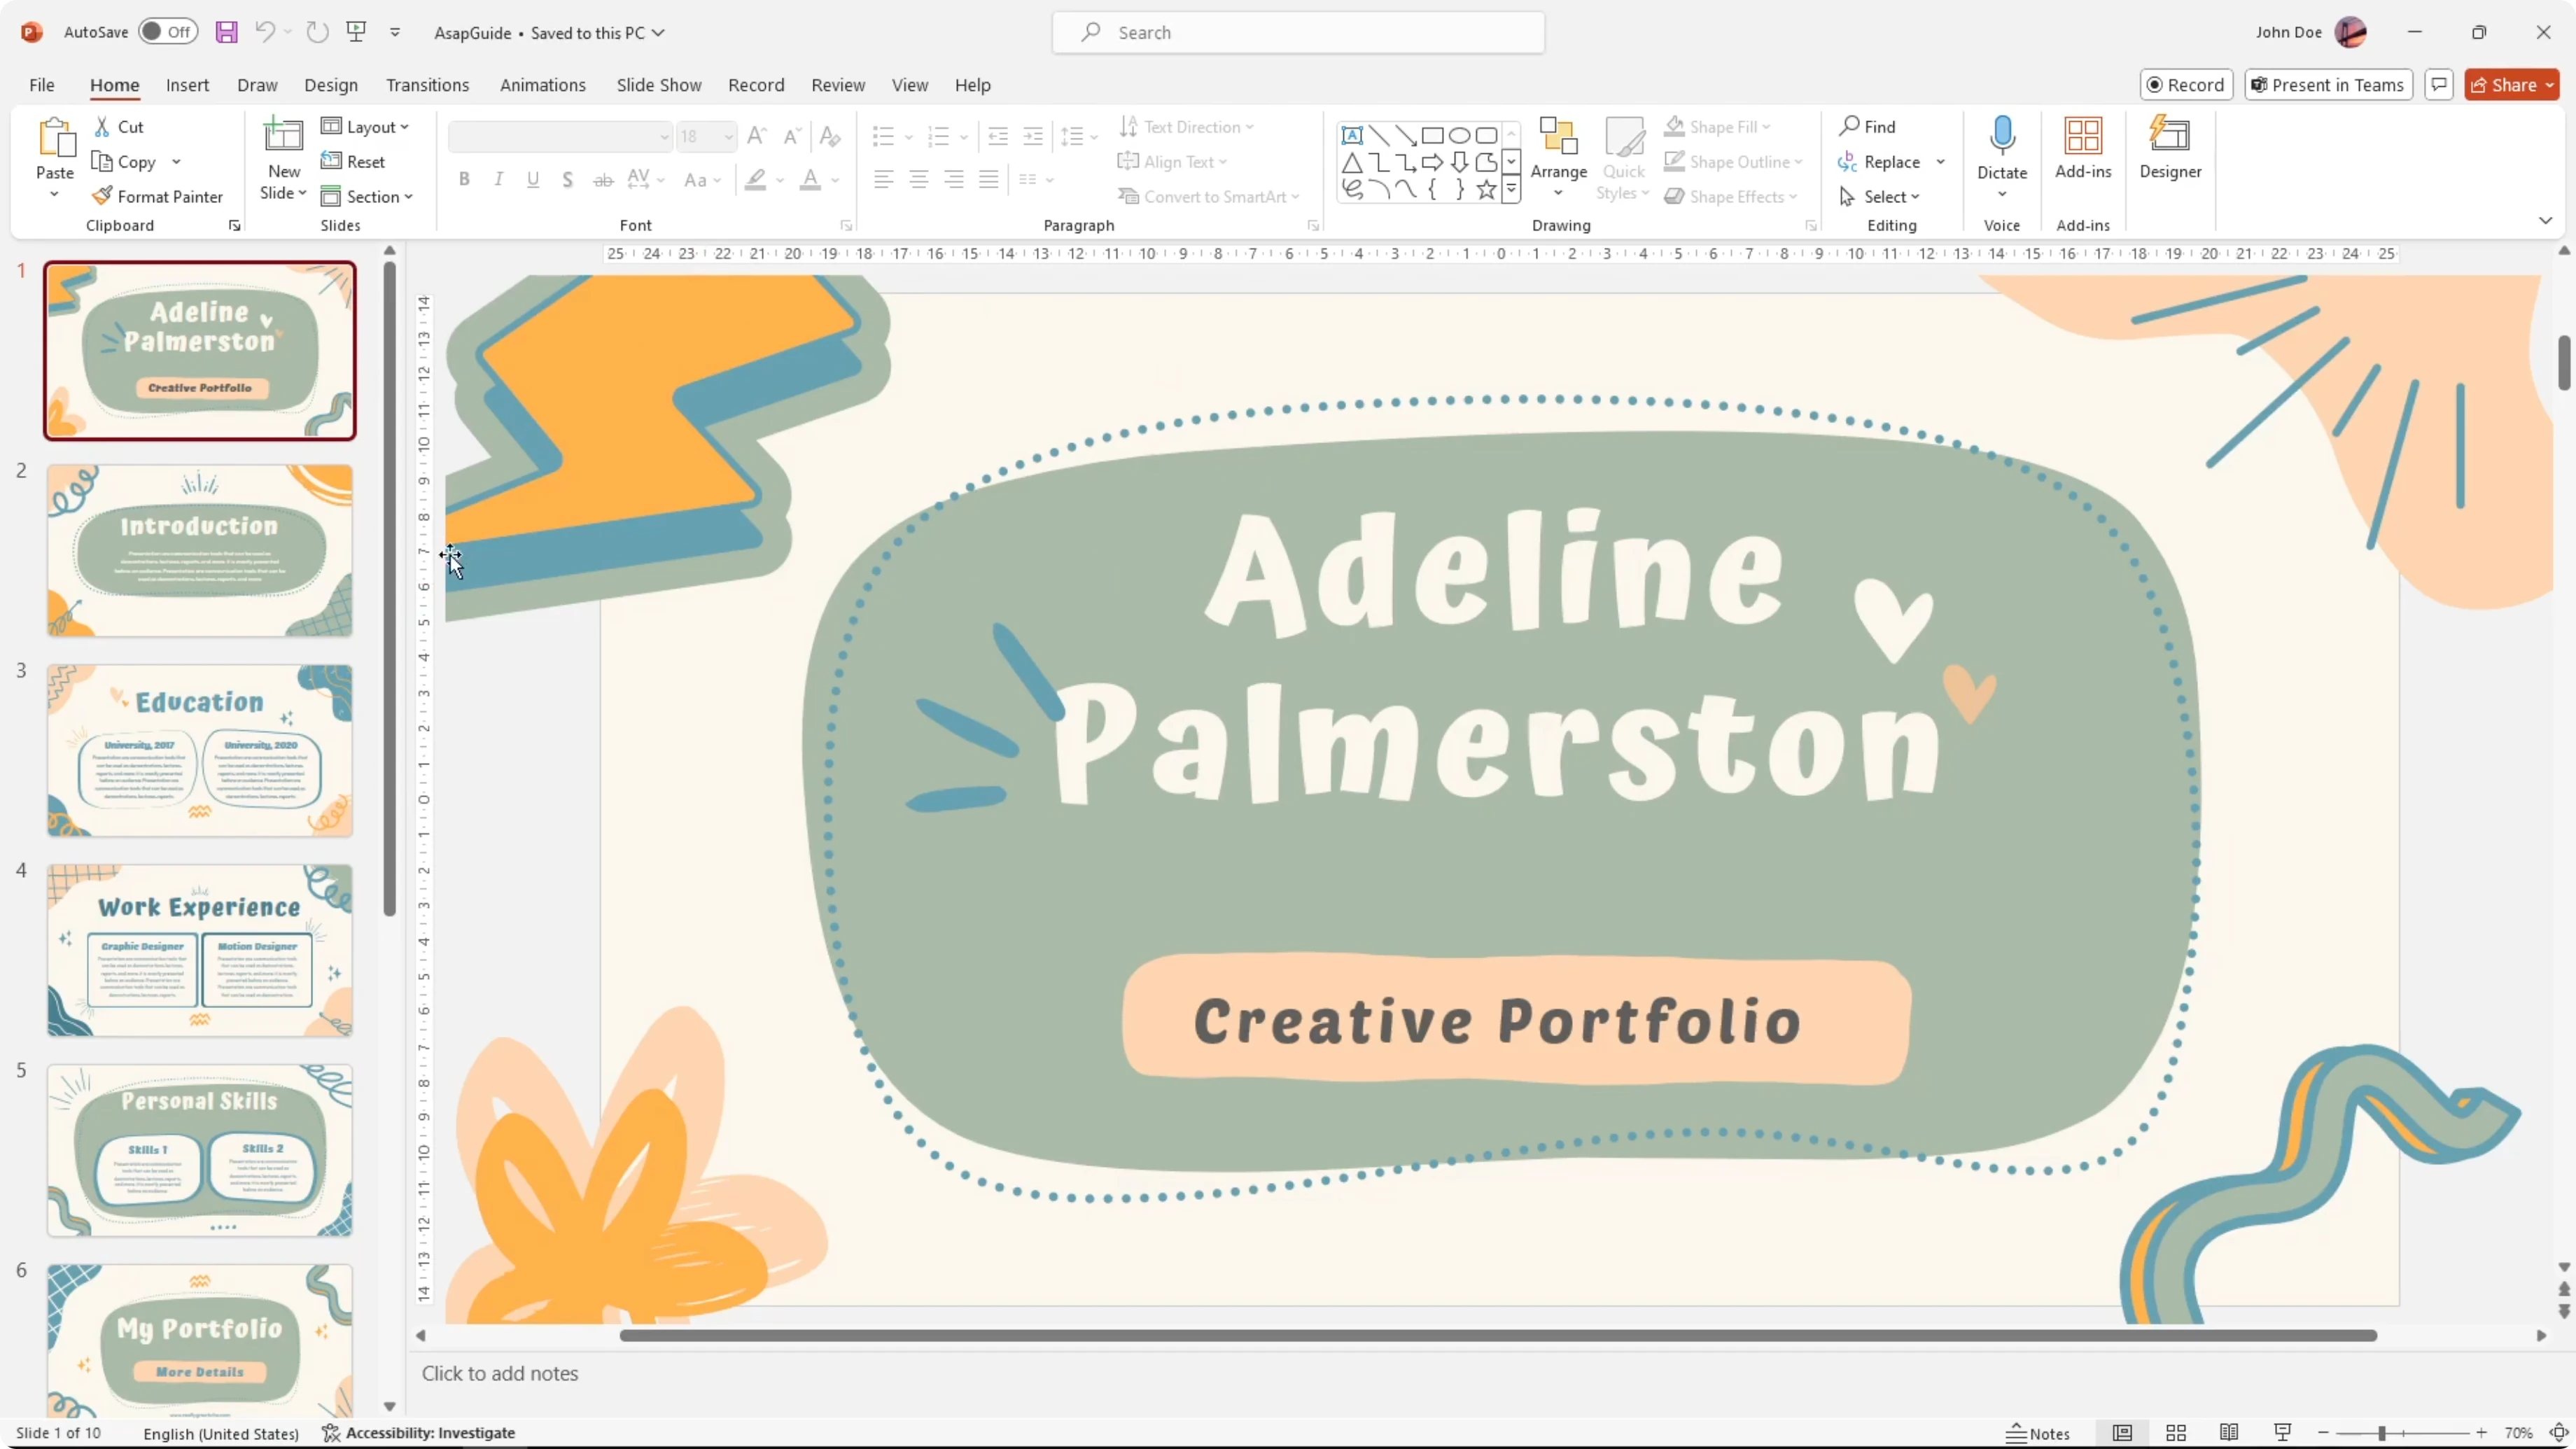The image size is (2576, 1449).
Task: Expand the shapes gallery More arrow
Action: click(1511, 188)
